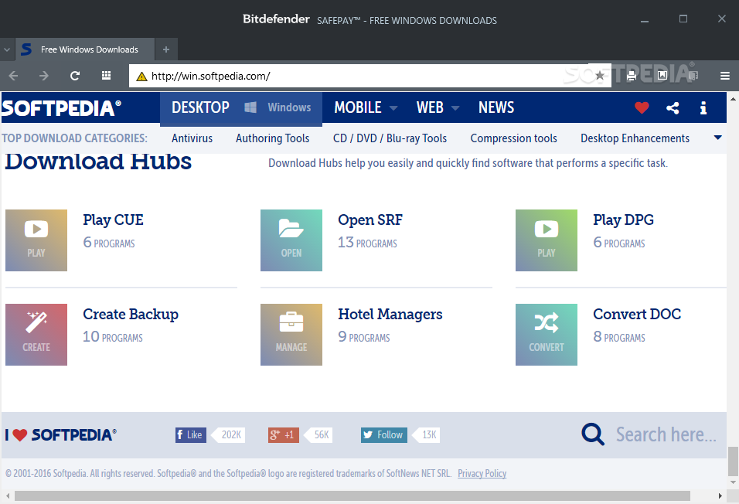Click the Create Backup wand tile icon
Viewport: 739px width, 504px height.
tap(36, 335)
